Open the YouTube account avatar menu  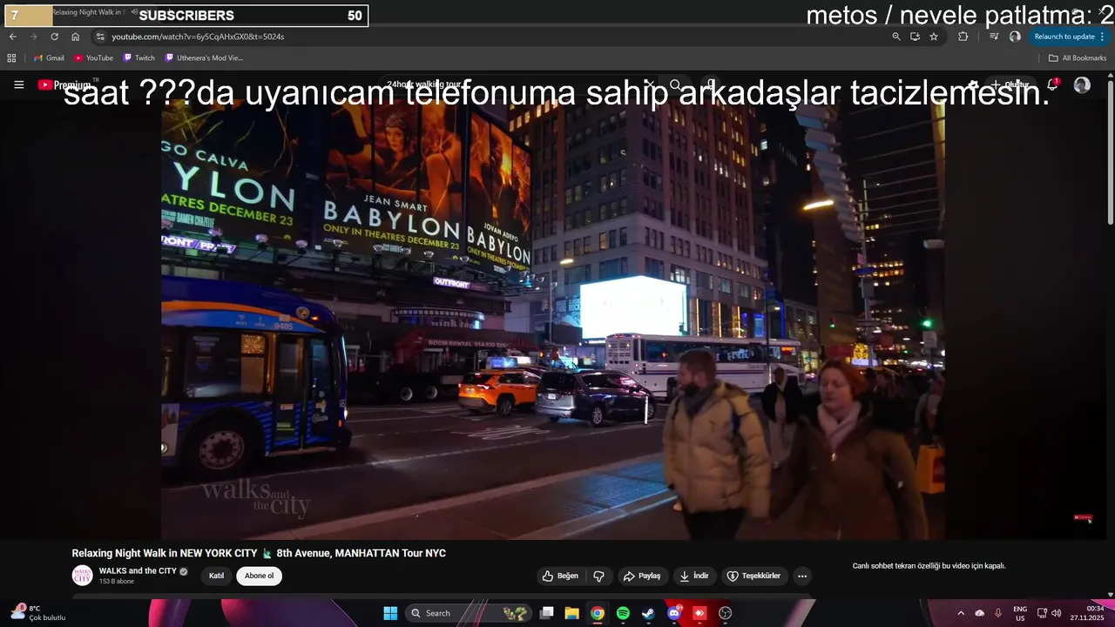pos(1082,84)
